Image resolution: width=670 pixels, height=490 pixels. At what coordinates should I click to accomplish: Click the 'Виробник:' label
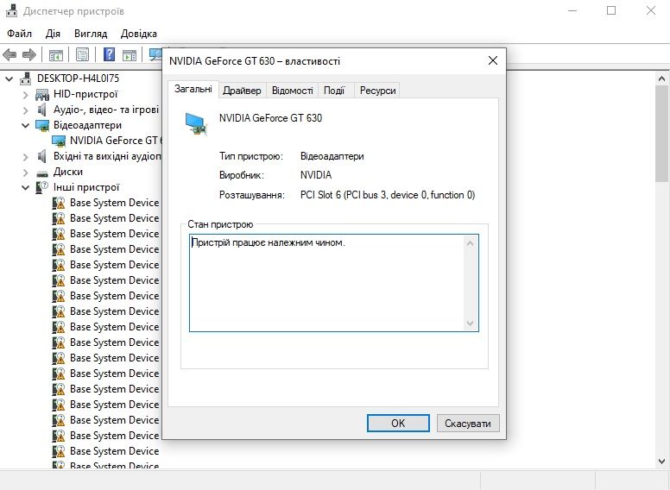(x=242, y=175)
